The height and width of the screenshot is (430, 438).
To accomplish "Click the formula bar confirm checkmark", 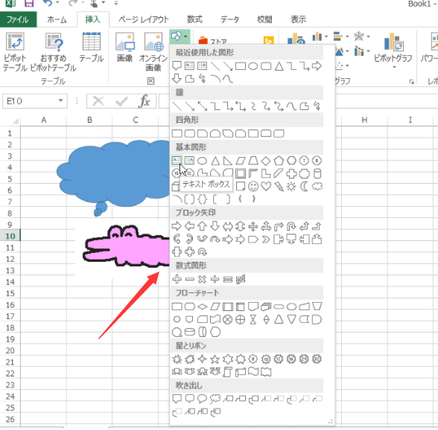I will (121, 101).
